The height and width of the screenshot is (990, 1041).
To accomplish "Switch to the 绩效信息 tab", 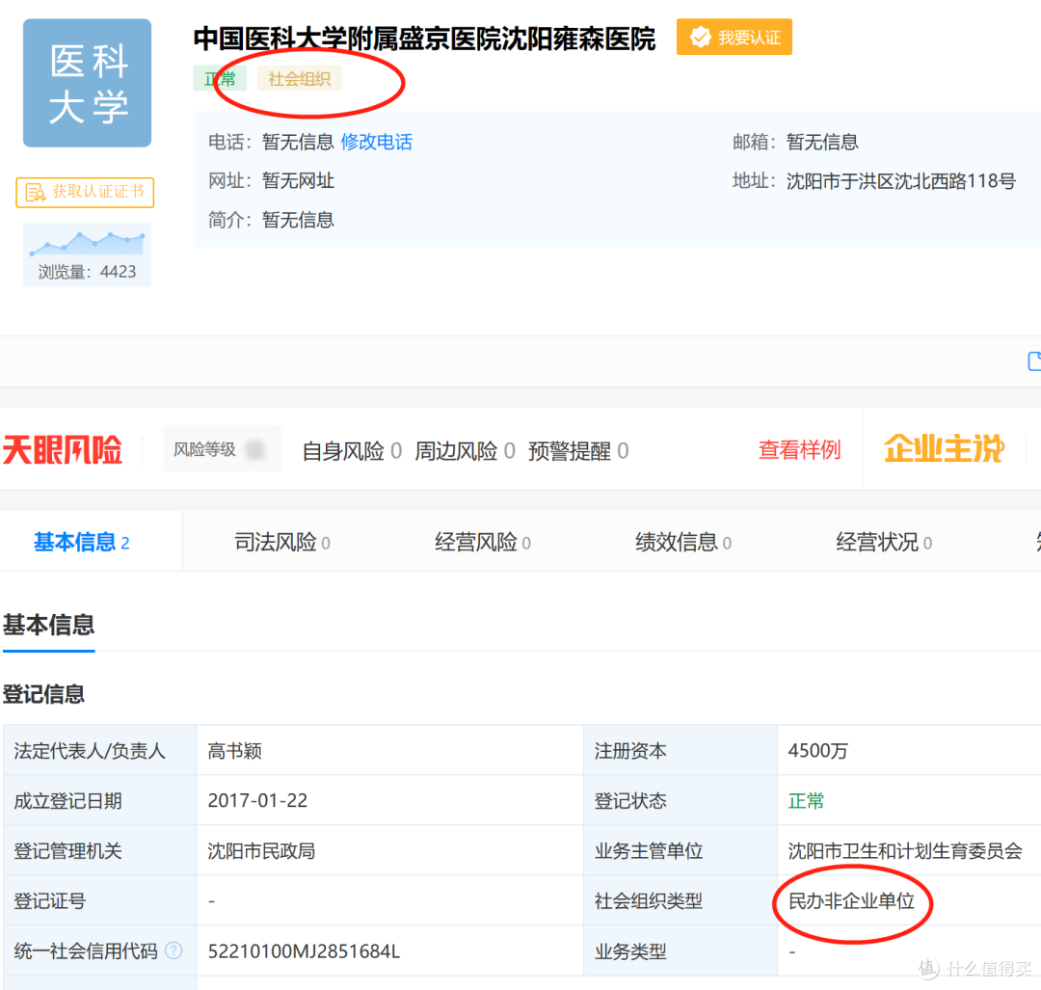I will click(x=683, y=543).
